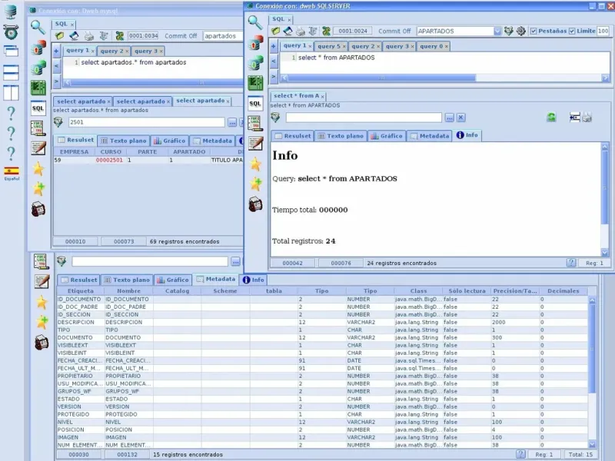Image resolution: width=615 pixels, height=461 pixels.
Task: Click the red 00002501 cell in mysql results
Action: tap(109, 161)
